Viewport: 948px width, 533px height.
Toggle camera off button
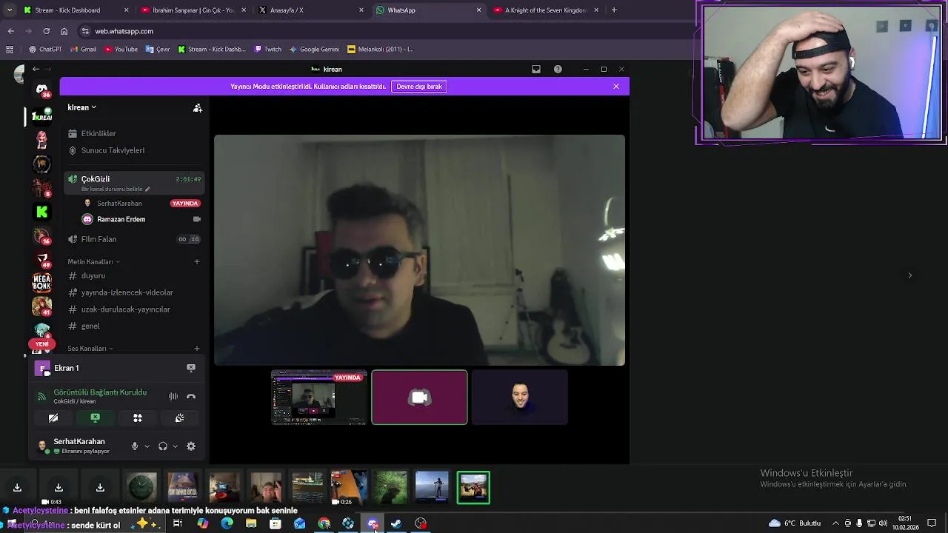[53, 418]
